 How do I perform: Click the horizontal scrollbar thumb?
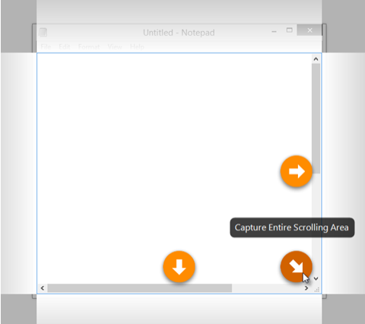coord(140,288)
